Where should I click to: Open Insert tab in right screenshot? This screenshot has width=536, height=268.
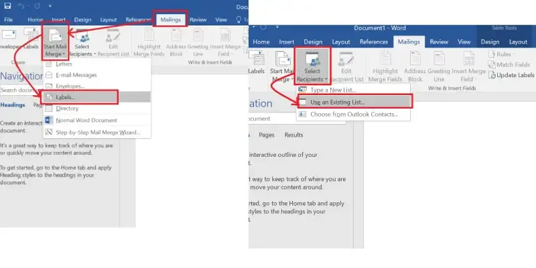pyautogui.click(x=287, y=42)
